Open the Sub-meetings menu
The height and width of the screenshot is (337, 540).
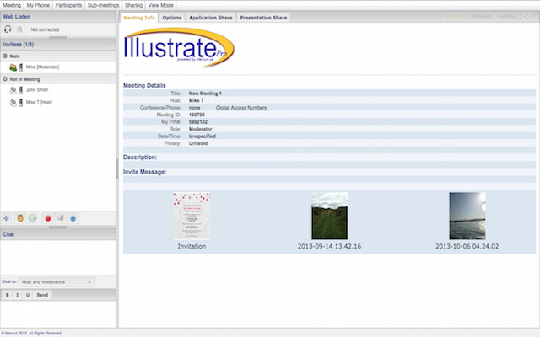(103, 5)
